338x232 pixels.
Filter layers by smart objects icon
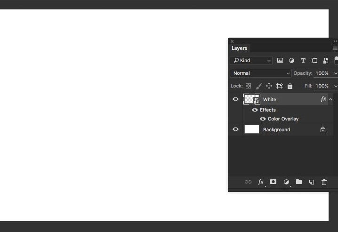click(326, 61)
